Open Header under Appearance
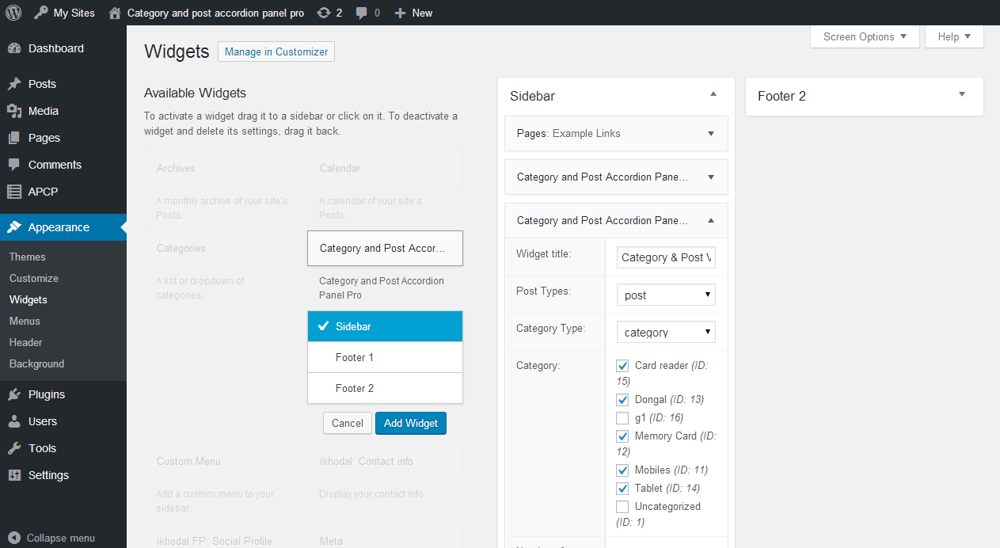Screen dimensions: 1000x548 click(26, 342)
